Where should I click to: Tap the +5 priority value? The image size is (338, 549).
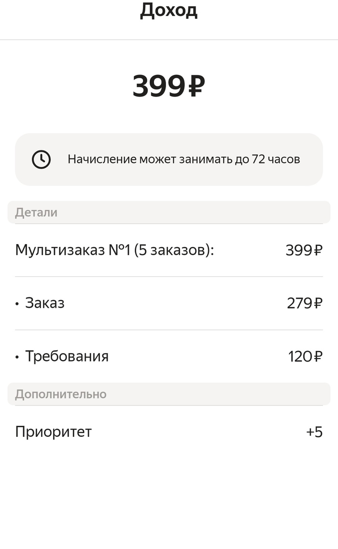(x=314, y=432)
